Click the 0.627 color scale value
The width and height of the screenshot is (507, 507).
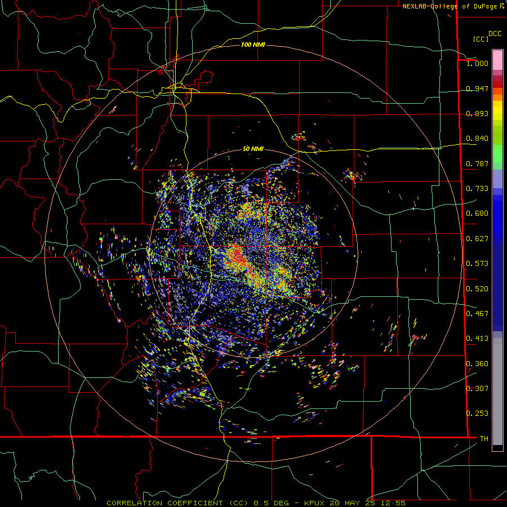(477, 239)
